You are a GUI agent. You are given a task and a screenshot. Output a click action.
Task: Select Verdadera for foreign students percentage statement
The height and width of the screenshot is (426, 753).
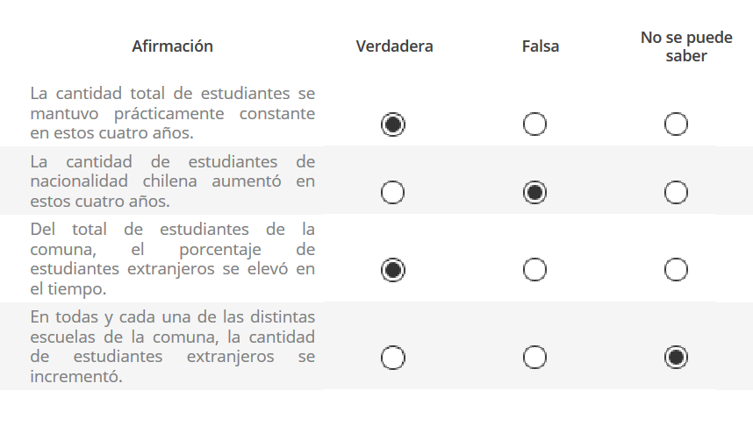coord(393,270)
